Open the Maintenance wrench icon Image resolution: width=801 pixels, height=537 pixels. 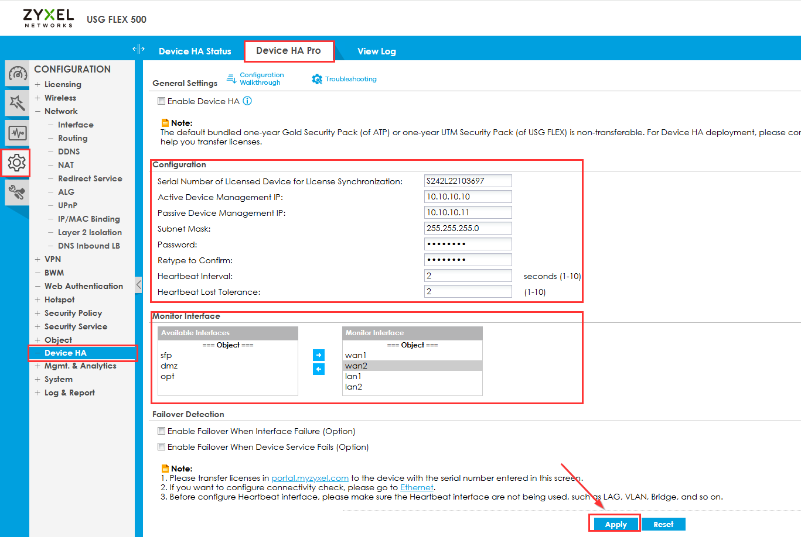coord(16,191)
